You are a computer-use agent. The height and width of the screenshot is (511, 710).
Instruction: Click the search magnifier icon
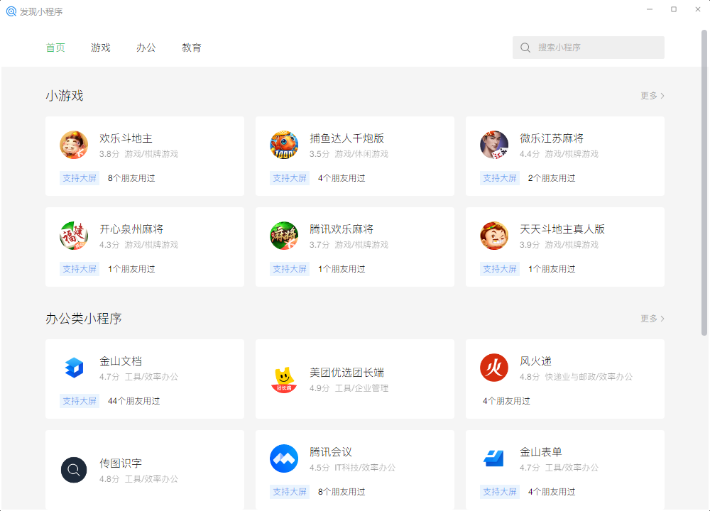(x=525, y=48)
